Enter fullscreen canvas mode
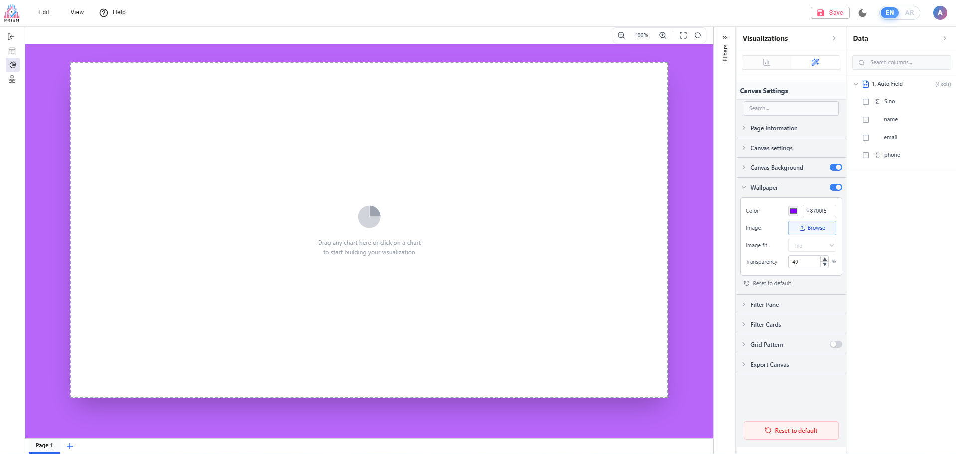This screenshot has width=956, height=454. [x=683, y=35]
